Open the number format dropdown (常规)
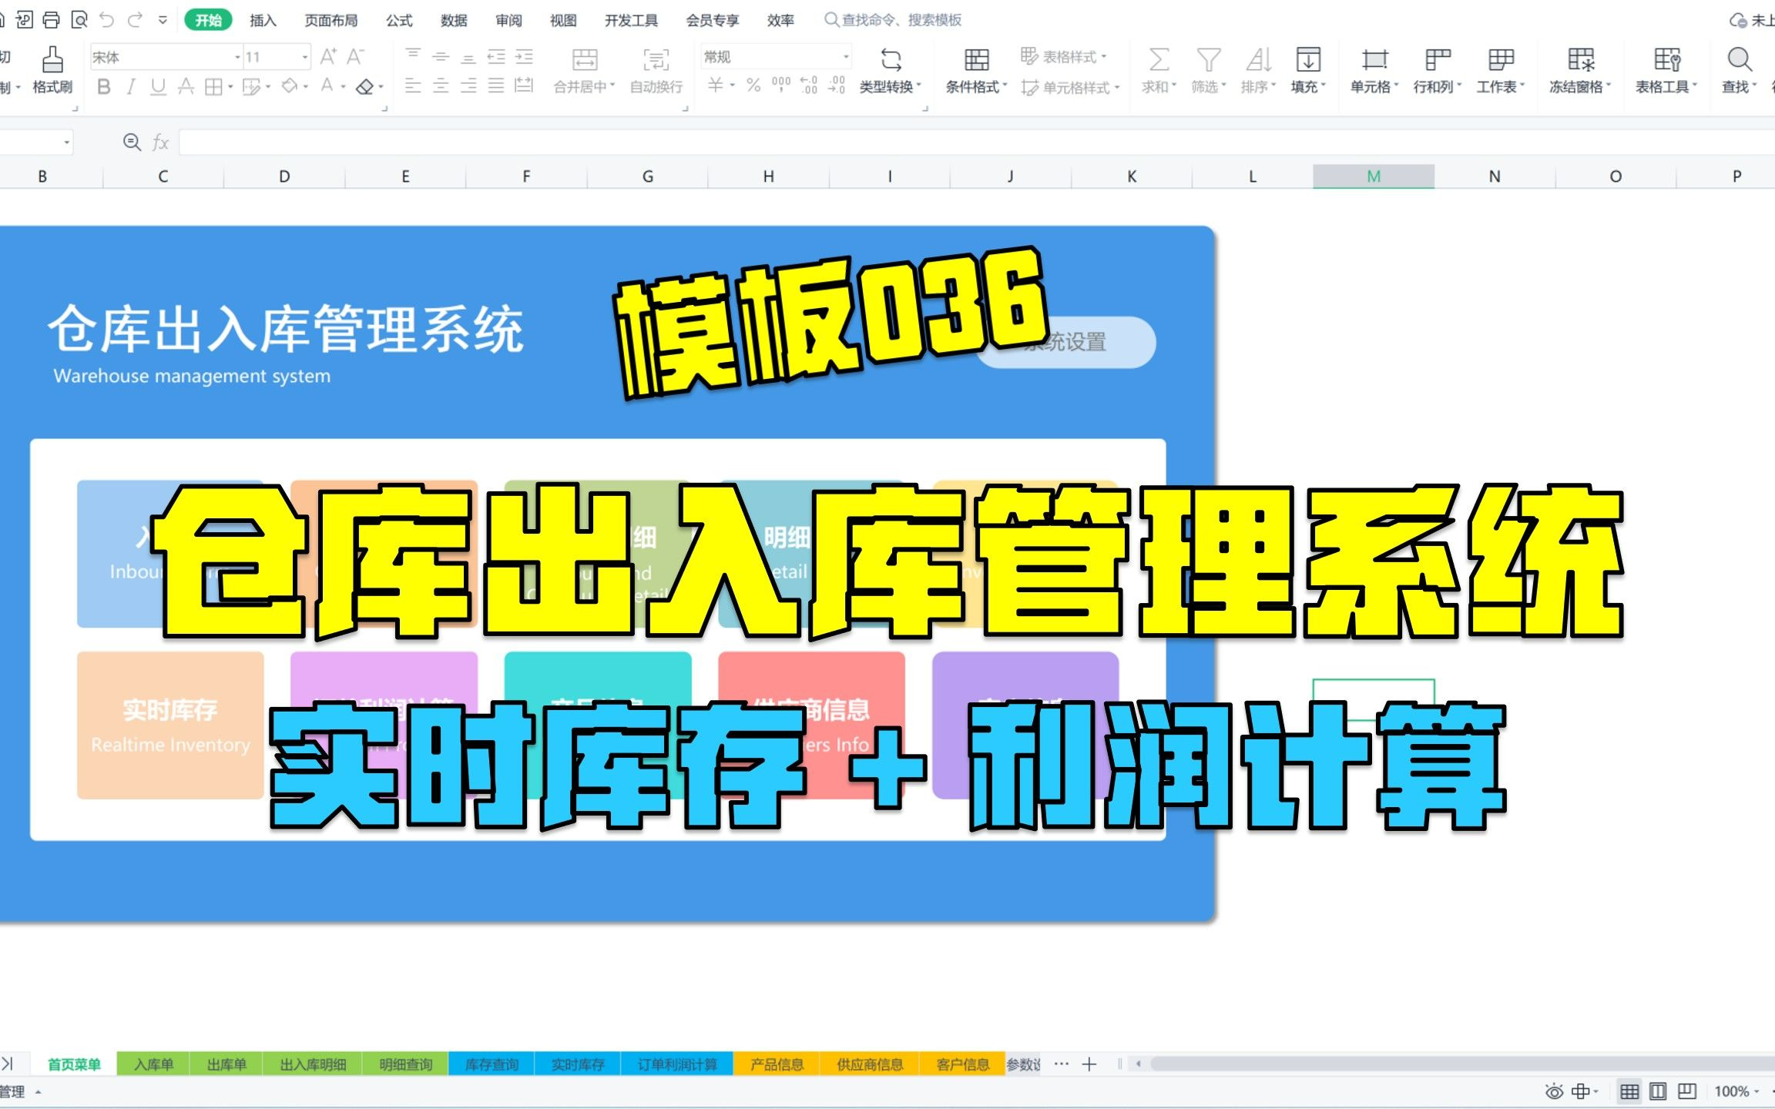 776,57
